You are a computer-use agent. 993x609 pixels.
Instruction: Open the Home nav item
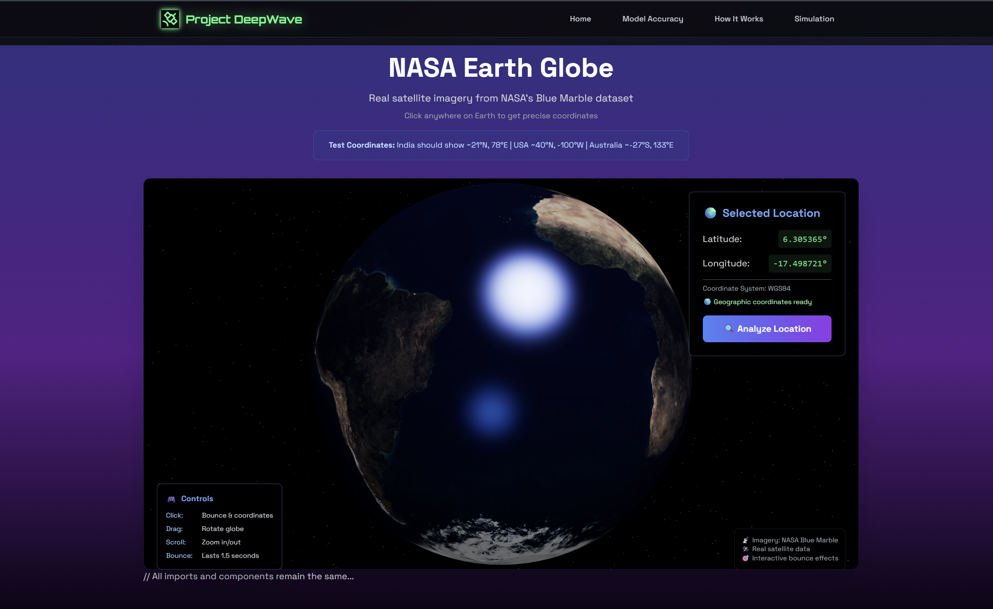pyautogui.click(x=580, y=19)
